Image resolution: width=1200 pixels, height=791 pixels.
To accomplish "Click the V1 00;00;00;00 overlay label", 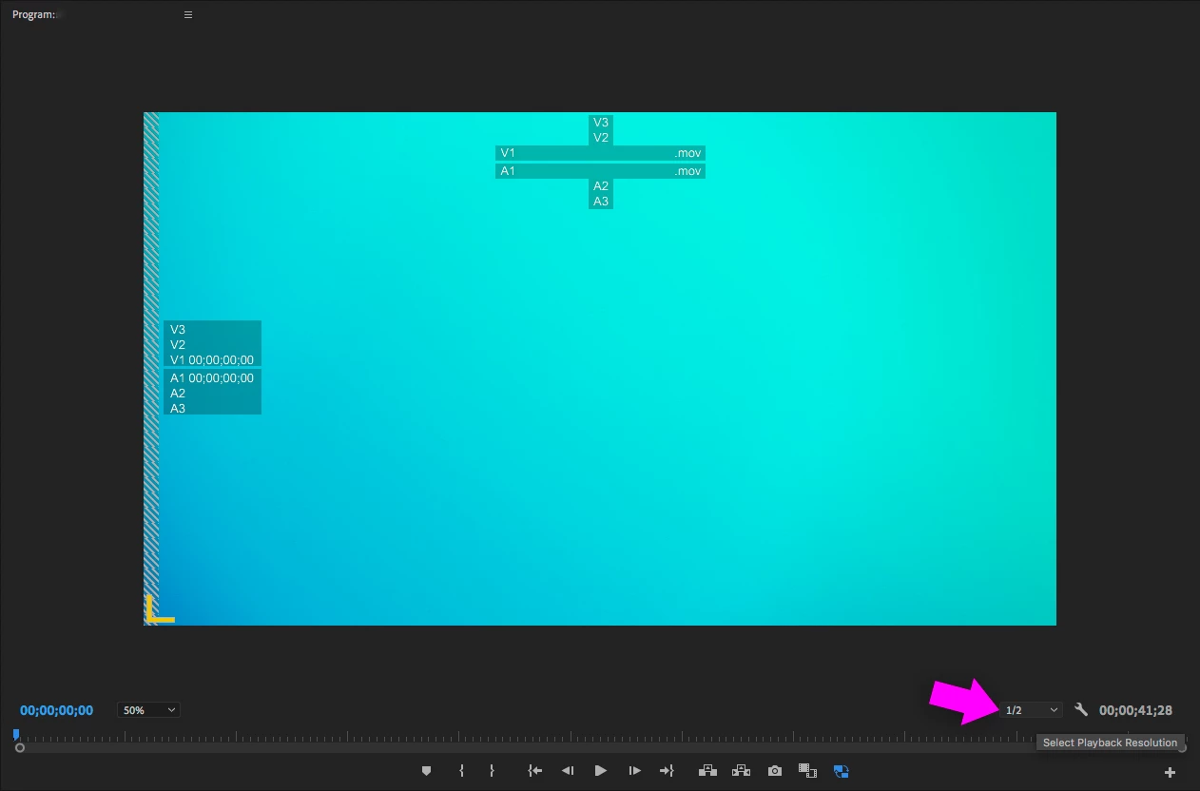I will coord(212,360).
